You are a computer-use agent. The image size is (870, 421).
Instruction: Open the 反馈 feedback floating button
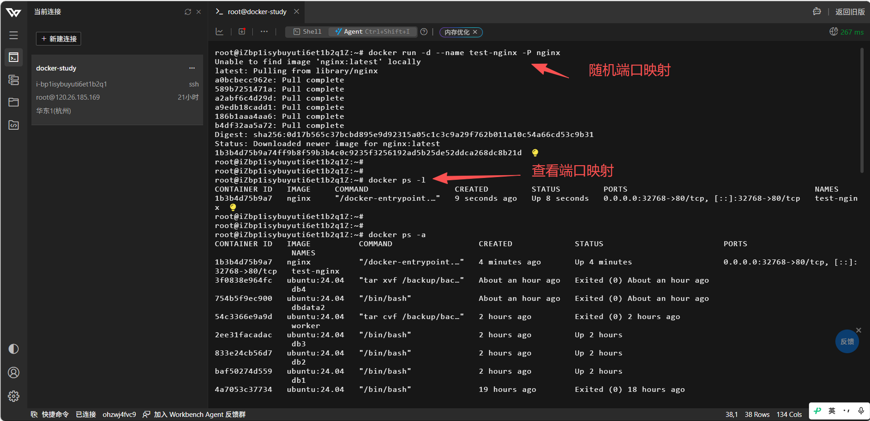coord(847,341)
